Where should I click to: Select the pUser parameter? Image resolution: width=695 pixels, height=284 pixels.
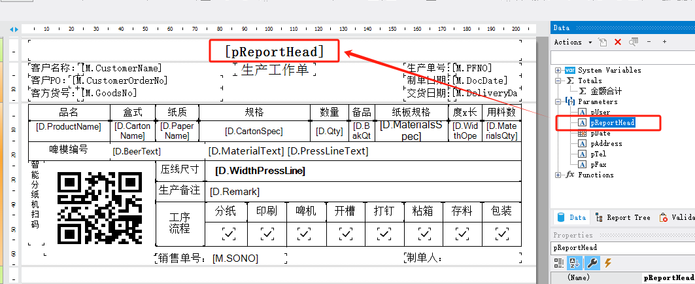tap(600, 113)
